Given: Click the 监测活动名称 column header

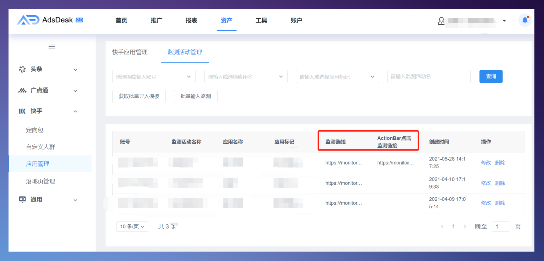Looking at the screenshot, I should (x=187, y=142).
